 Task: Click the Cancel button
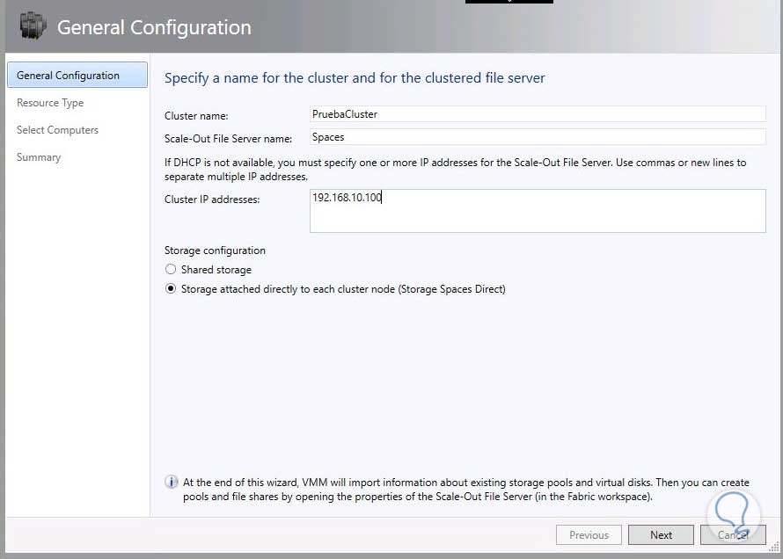point(733,535)
